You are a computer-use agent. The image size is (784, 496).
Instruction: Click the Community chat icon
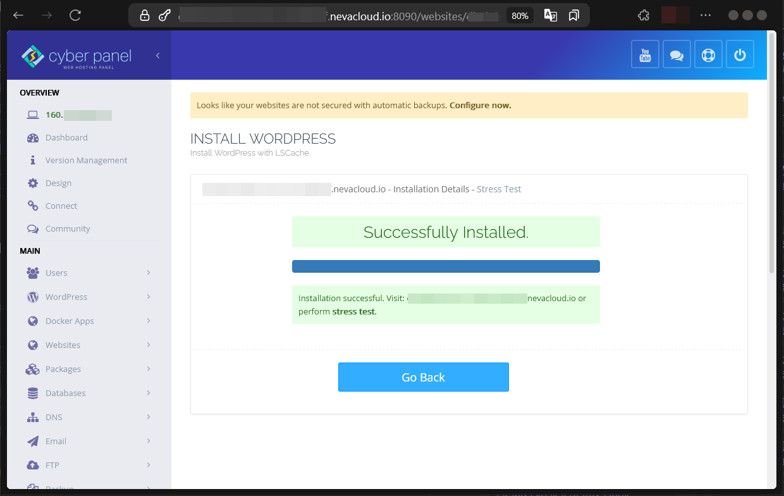[x=33, y=229]
